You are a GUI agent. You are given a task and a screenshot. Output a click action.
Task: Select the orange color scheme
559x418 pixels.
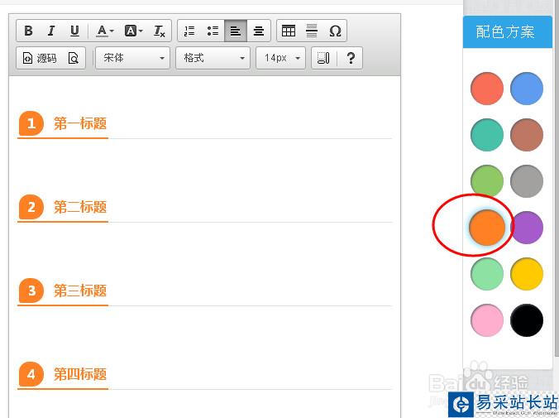click(x=487, y=228)
